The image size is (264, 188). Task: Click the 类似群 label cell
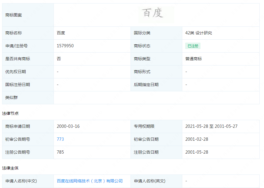click(28, 98)
